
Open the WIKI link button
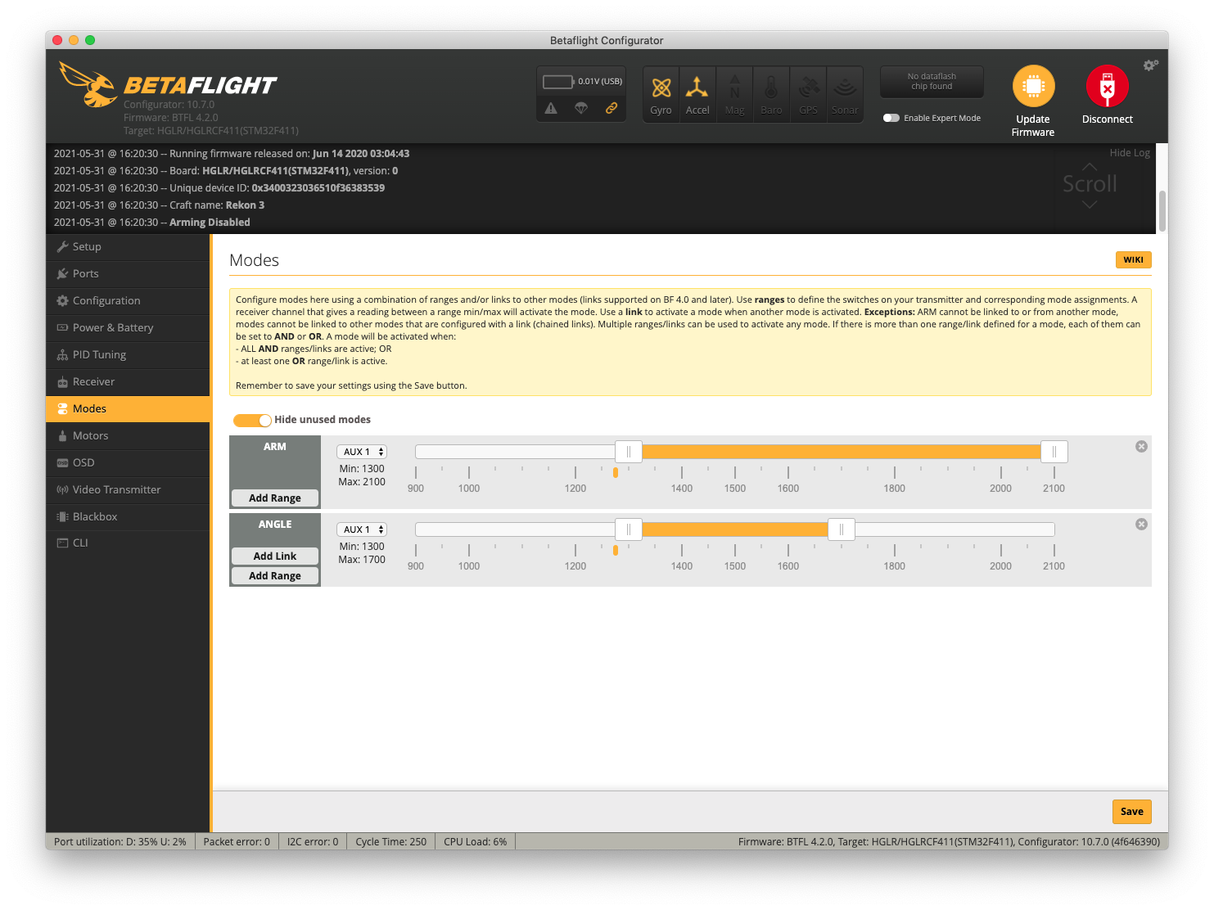1134,260
